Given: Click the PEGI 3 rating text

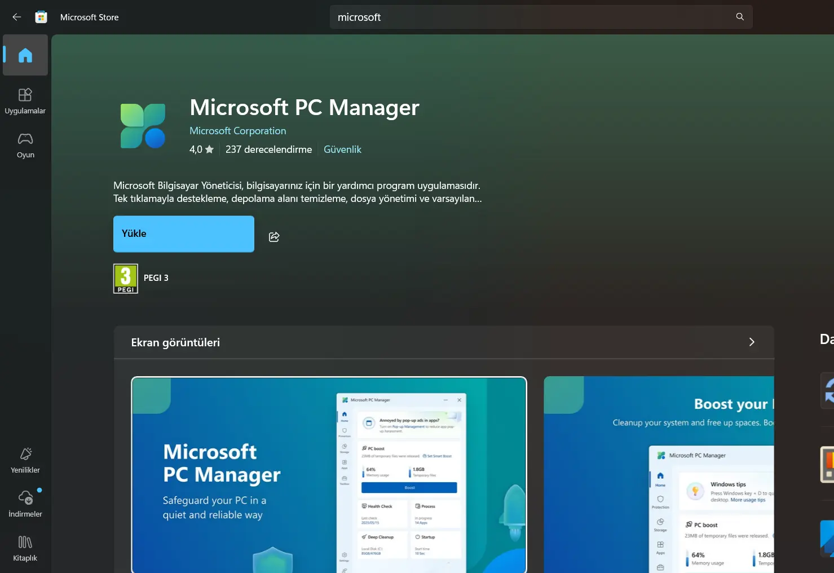Looking at the screenshot, I should (x=156, y=278).
